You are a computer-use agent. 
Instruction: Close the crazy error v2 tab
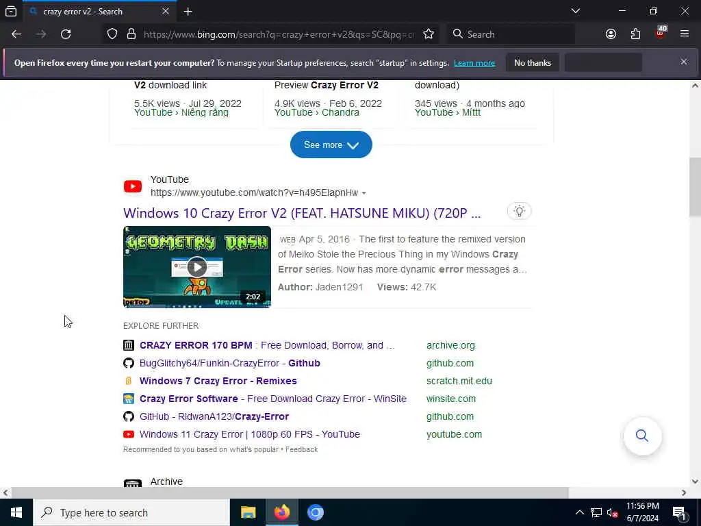(x=166, y=12)
